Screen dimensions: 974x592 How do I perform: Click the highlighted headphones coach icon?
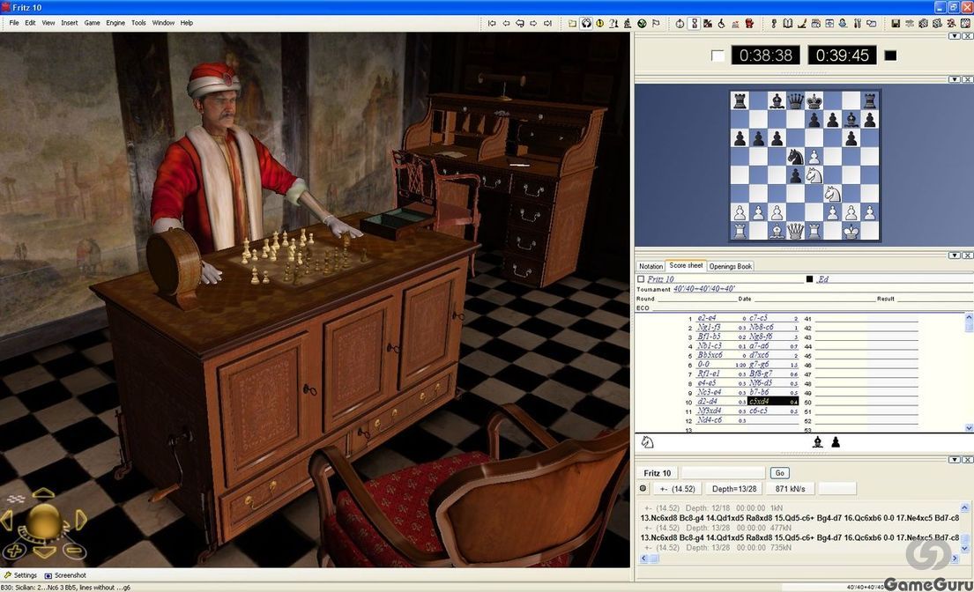(586, 24)
